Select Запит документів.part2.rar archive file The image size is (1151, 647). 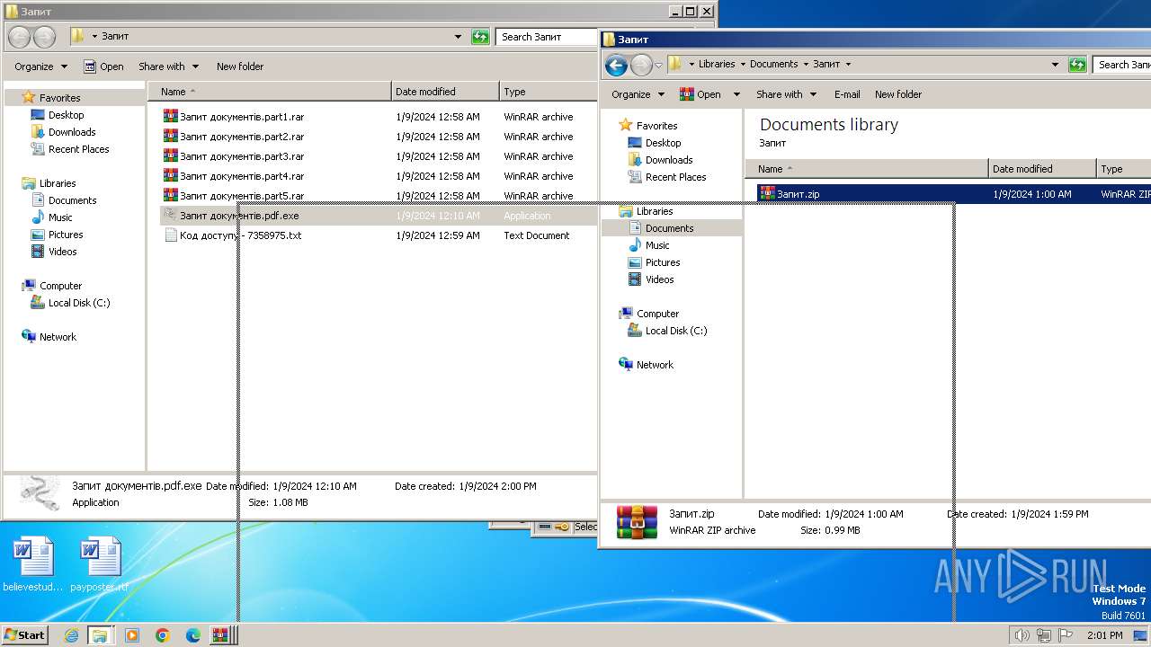(234, 137)
